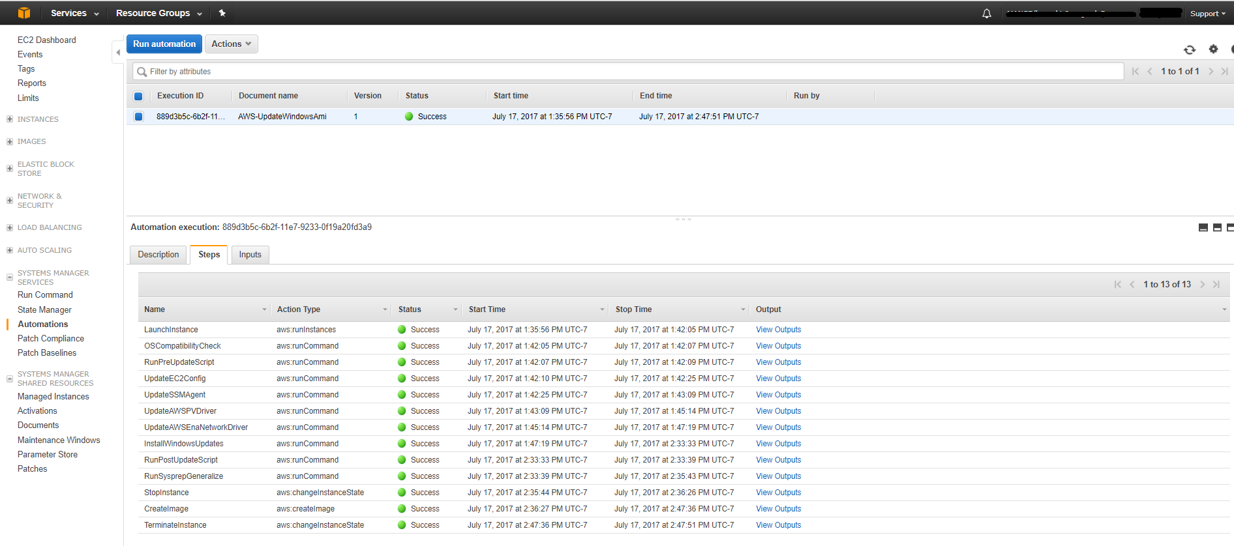The image size is (1234, 546).
Task: Toggle the select-all executions checkbox
Action: [x=138, y=96]
